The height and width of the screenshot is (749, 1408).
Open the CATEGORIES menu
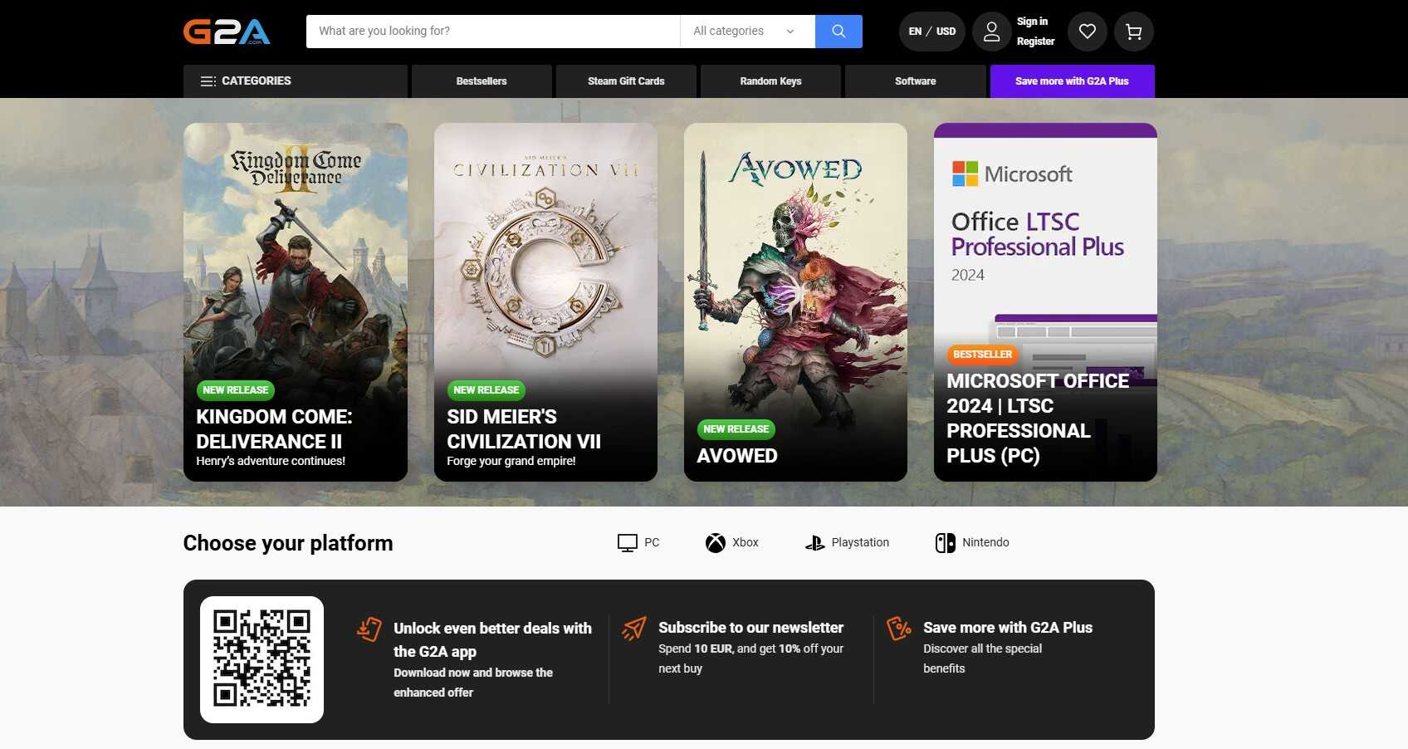pos(296,81)
